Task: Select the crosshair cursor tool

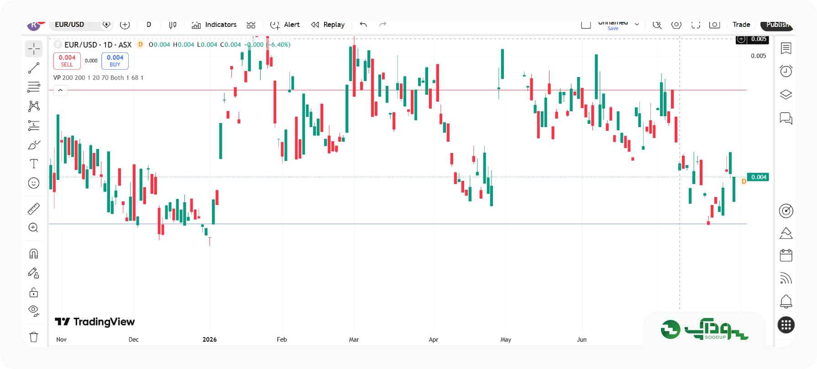Action: click(34, 49)
